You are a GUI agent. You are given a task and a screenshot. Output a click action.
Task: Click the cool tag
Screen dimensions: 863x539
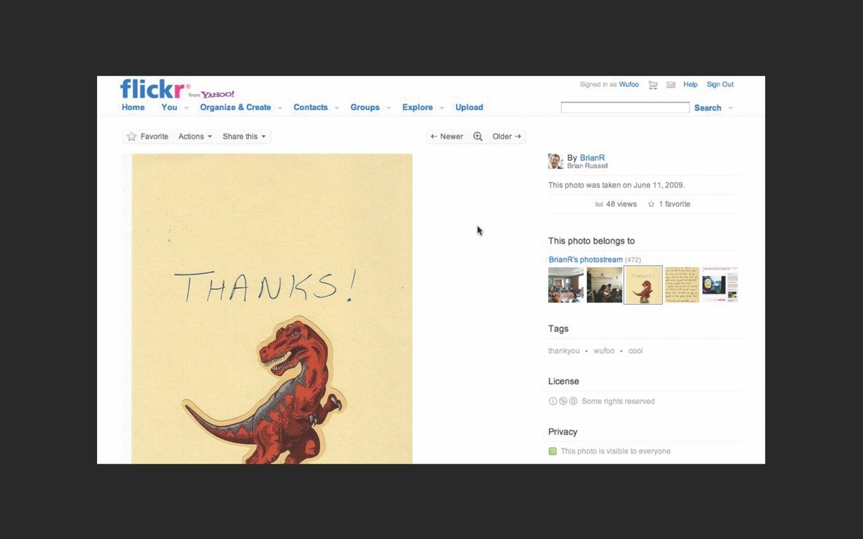pos(636,351)
